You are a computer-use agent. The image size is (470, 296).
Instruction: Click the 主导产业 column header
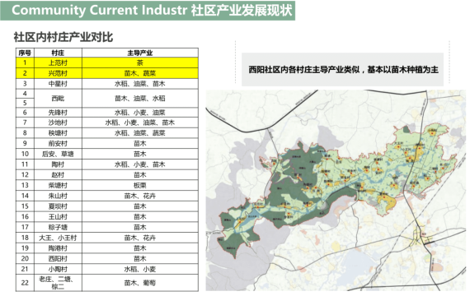tap(140, 53)
